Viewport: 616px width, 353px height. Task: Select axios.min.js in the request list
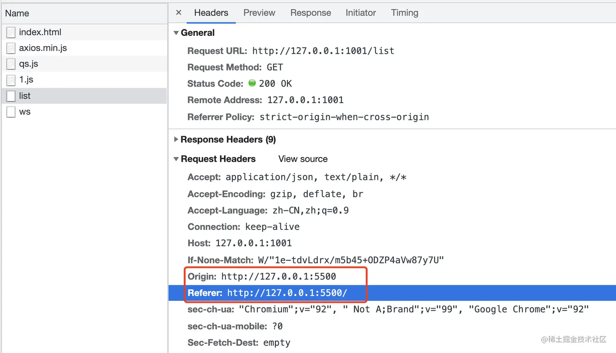tap(84, 48)
